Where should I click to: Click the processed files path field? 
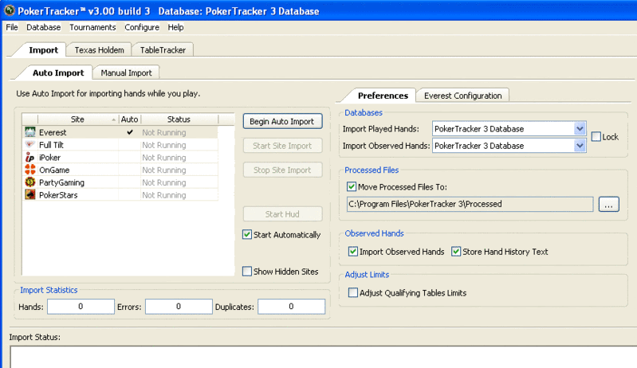tap(470, 204)
